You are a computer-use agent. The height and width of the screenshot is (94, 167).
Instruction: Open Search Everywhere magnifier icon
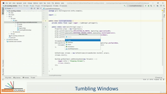tap(164, 6)
